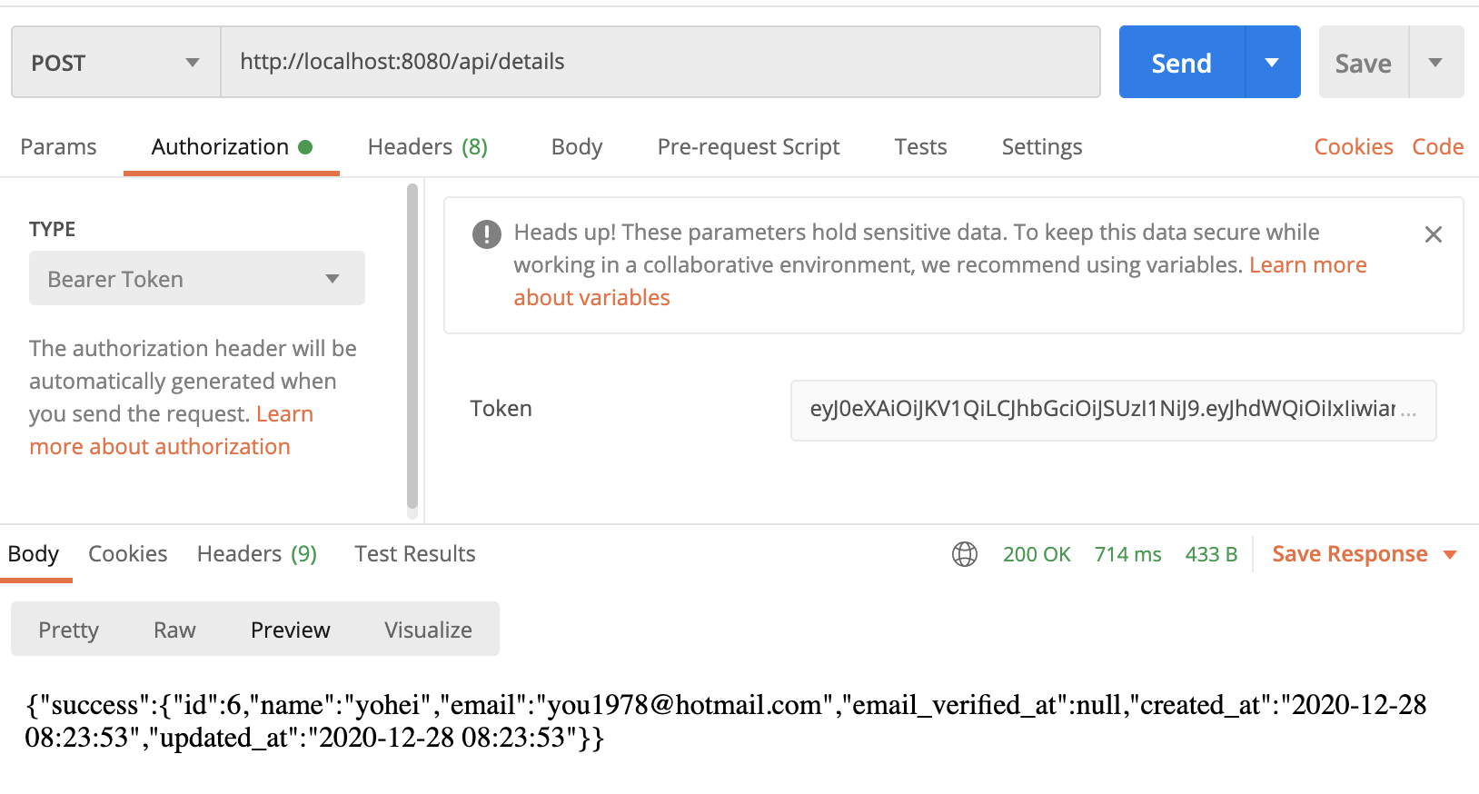
Task: Dismiss the Heads up warning banner
Action: pos(1434,234)
